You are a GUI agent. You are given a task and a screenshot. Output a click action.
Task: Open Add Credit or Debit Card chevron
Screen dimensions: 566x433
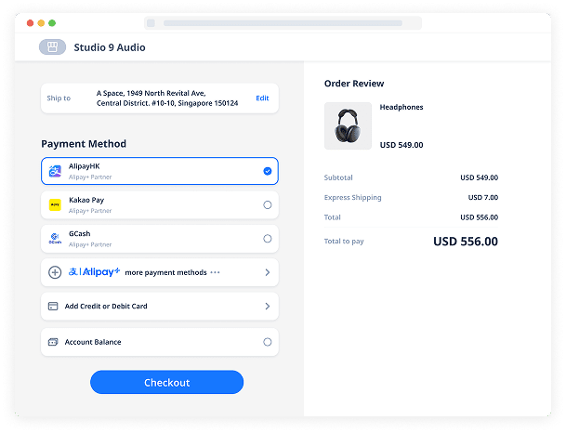click(x=268, y=307)
